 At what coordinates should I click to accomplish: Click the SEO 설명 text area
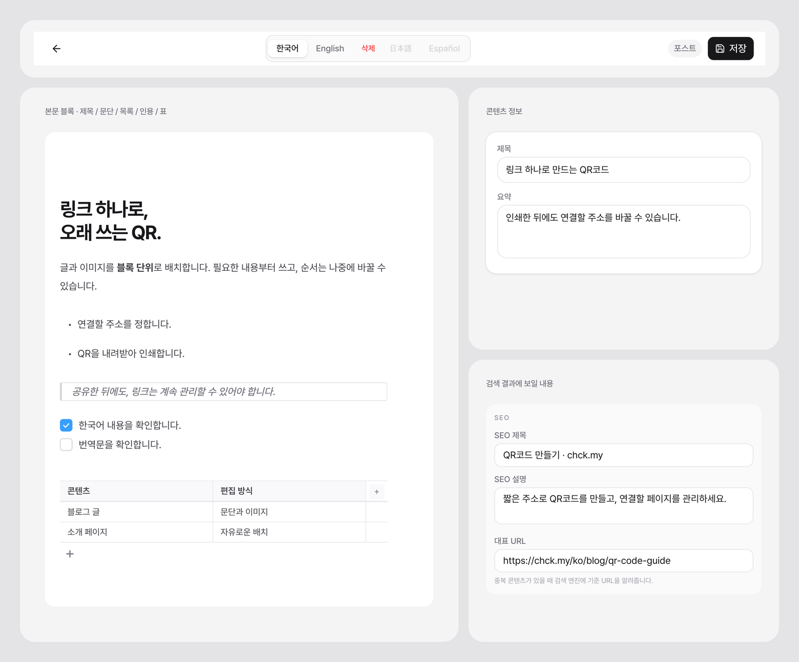624,506
